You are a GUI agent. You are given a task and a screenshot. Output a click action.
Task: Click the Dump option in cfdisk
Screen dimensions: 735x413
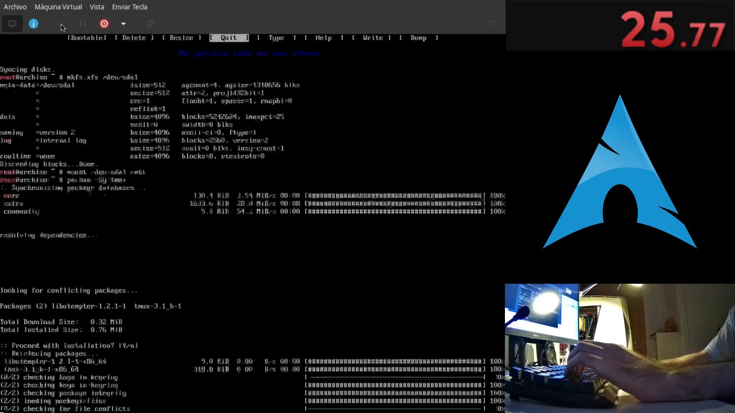click(x=418, y=37)
